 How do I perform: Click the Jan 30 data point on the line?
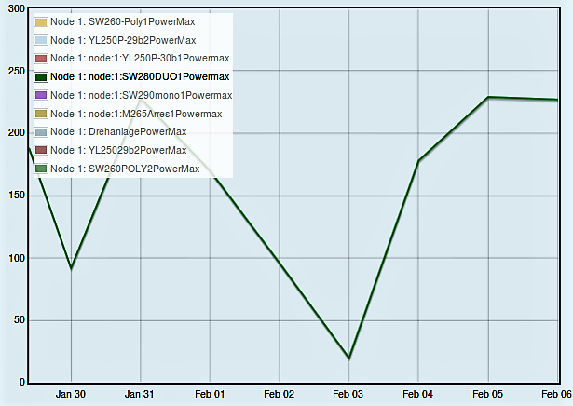coord(71,268)
